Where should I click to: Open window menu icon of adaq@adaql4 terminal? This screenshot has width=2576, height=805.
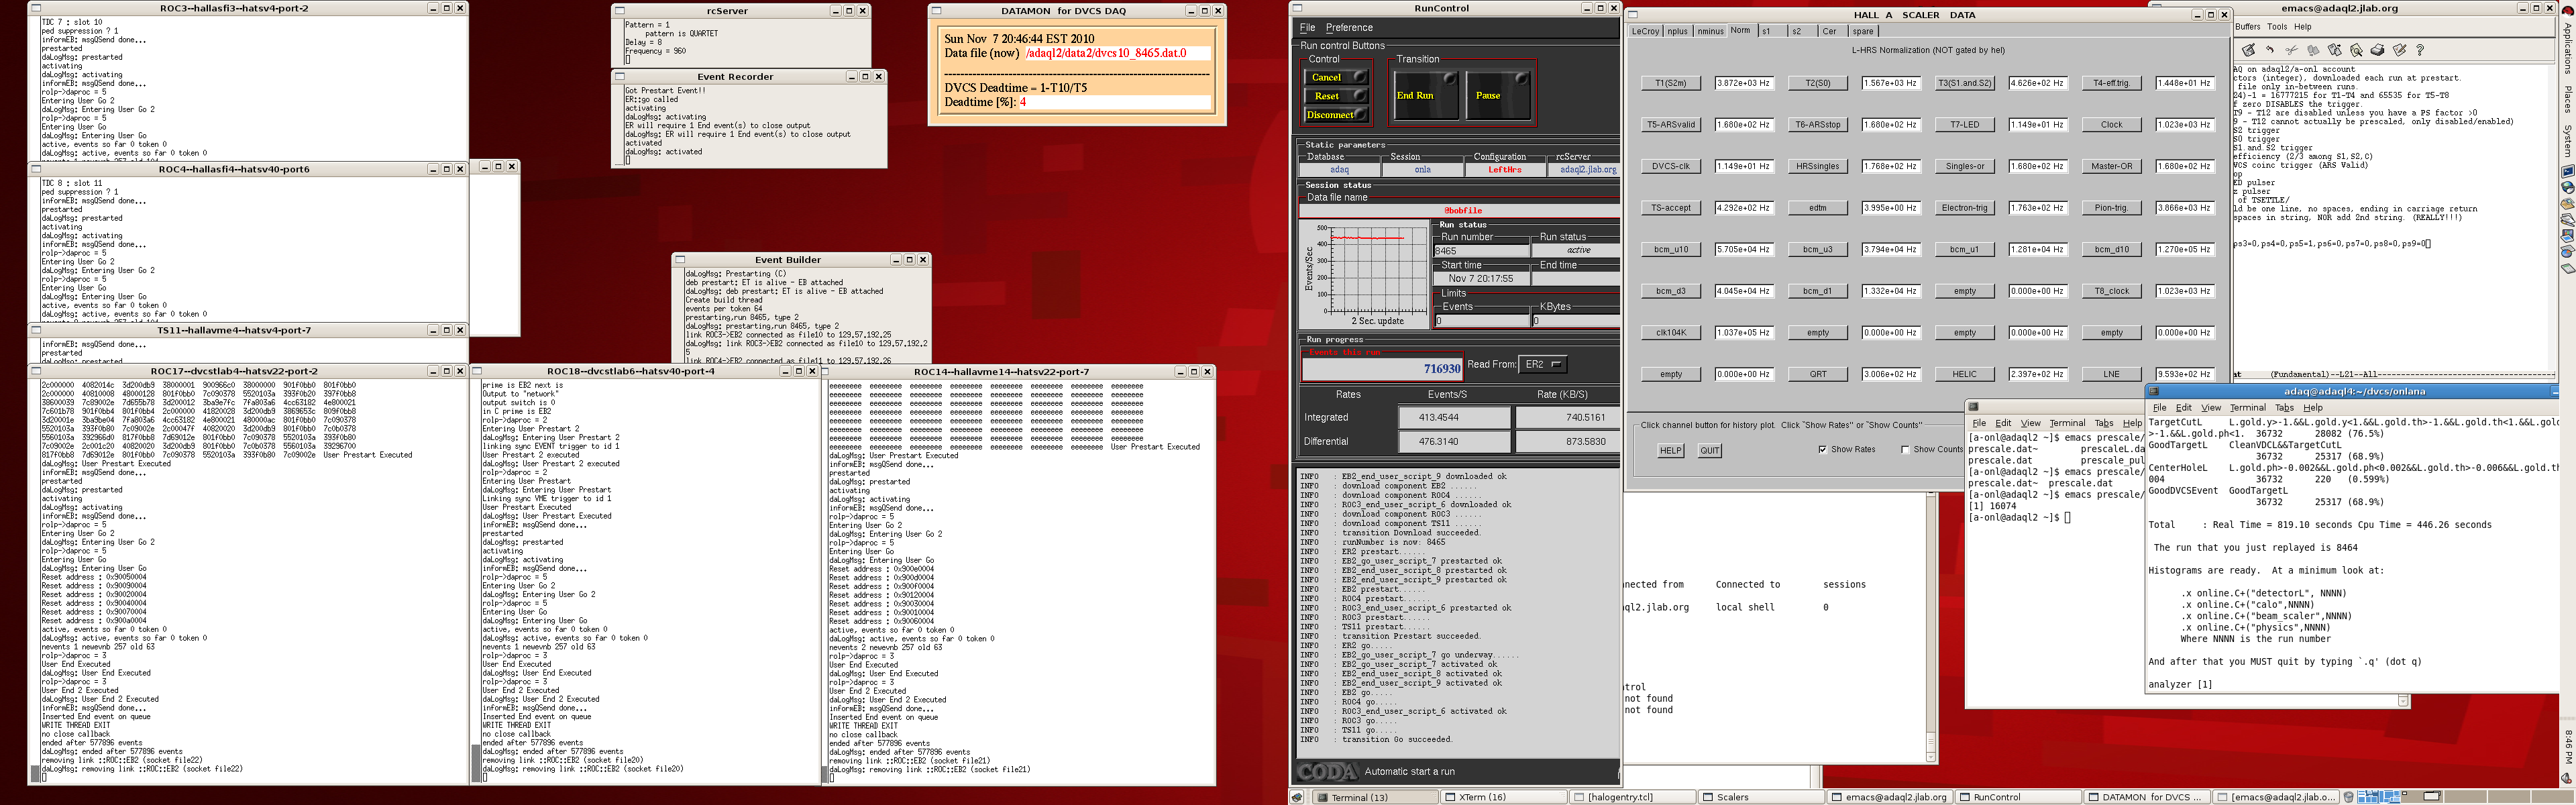[2155, 392]
